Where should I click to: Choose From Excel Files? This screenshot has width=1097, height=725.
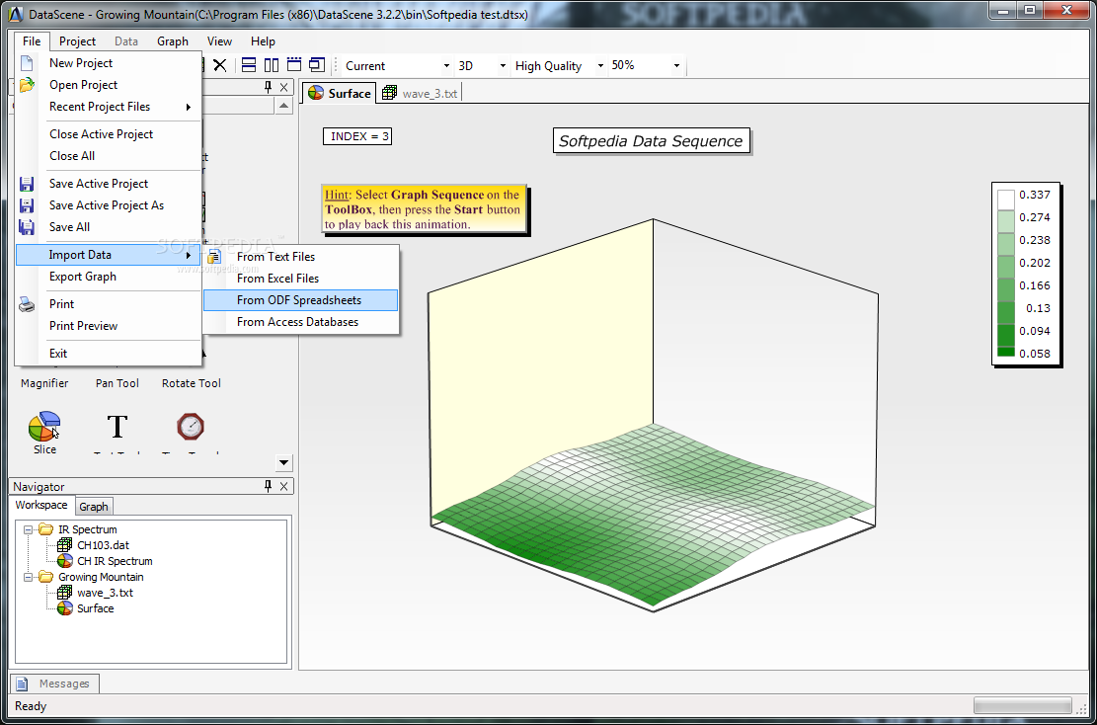(x=301, y=279)
